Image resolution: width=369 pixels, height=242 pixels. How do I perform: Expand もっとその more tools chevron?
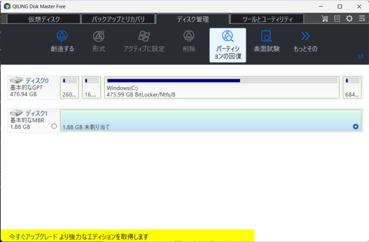tap(305, 36)
